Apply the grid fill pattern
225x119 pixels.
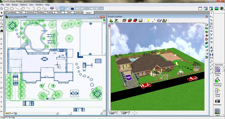pyautogui.click(x=102, y=9)
